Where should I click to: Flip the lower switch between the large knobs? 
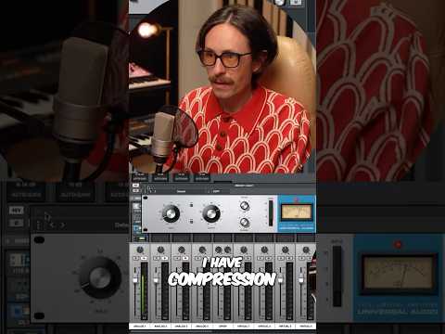pyautogui.click(x=191, y=222)
